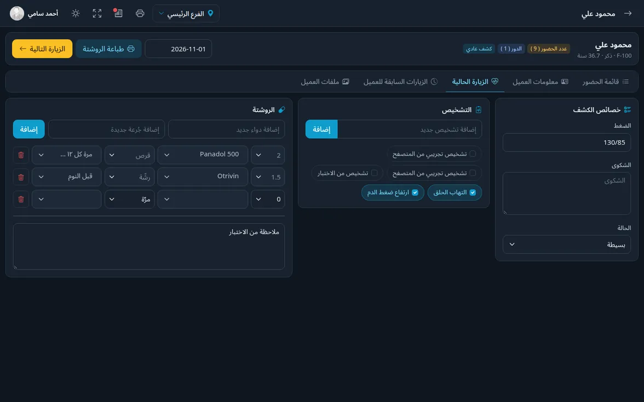
Task: Open the empty frequency dropdown in third row
Action: click(x=67, y=199)
